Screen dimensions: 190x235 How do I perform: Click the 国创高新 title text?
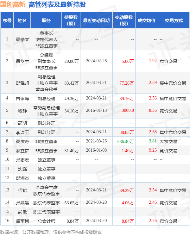click(x=13, y=4)
